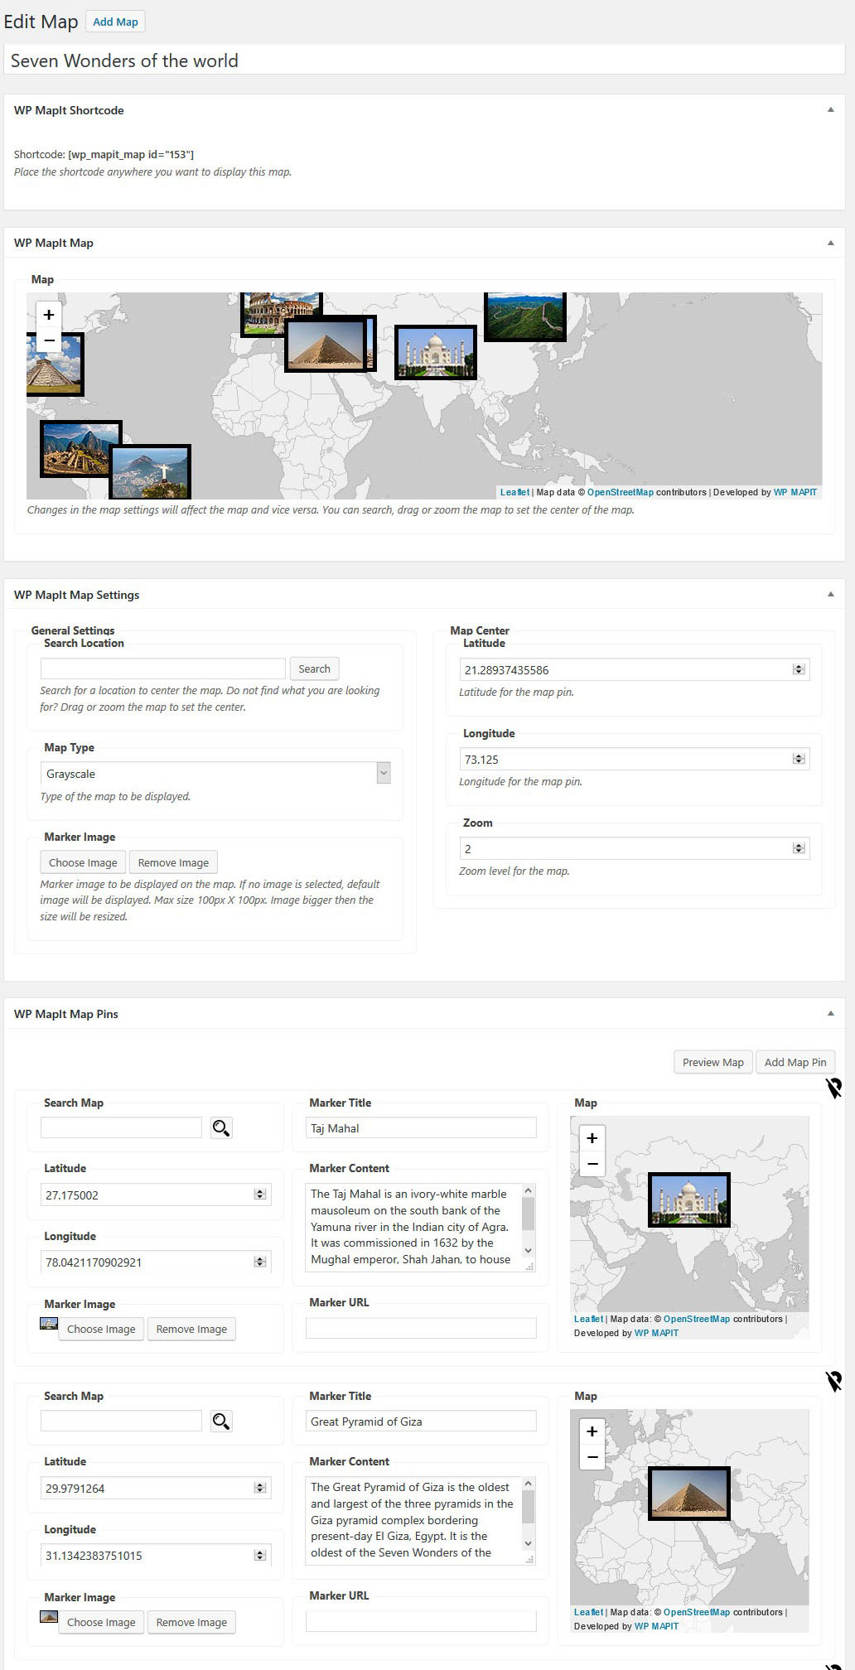Collapse the WP MapIt Map Pins panel
The width and height of the screenshot is (855, 1670).
pos(830,1014)
